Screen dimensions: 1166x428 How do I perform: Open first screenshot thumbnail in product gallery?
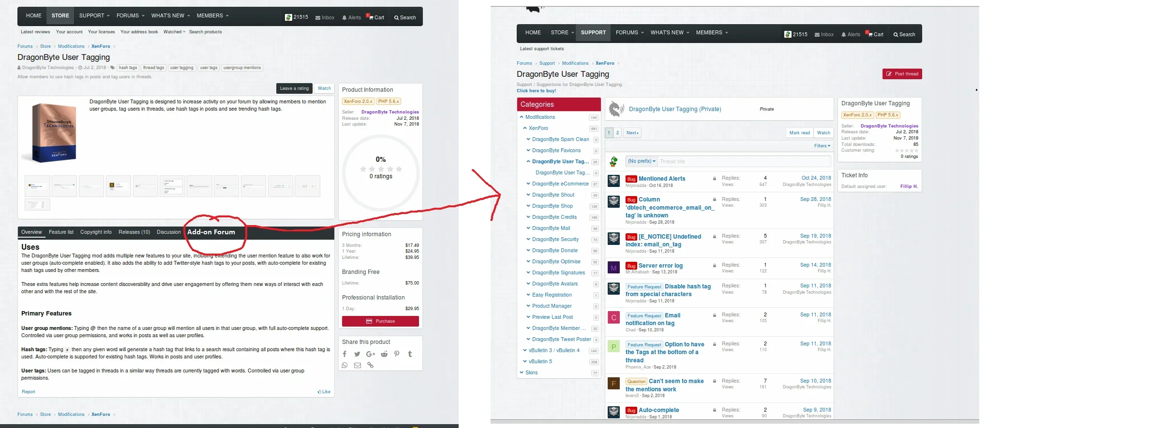(x=37, y=186)
